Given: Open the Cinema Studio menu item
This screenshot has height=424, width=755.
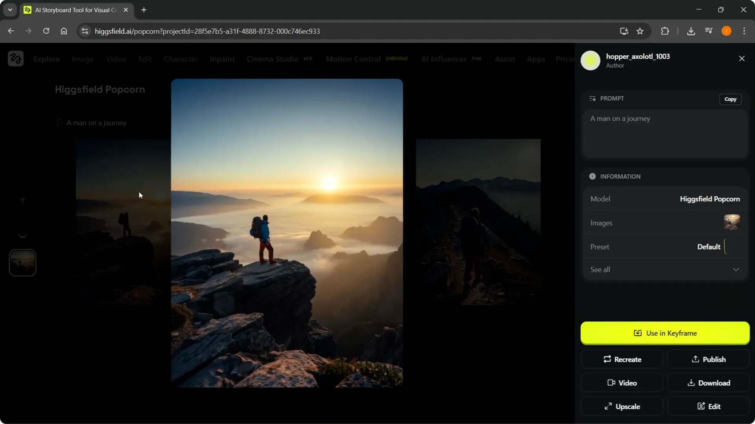Looking at the screenshot, I should [272, 59].
